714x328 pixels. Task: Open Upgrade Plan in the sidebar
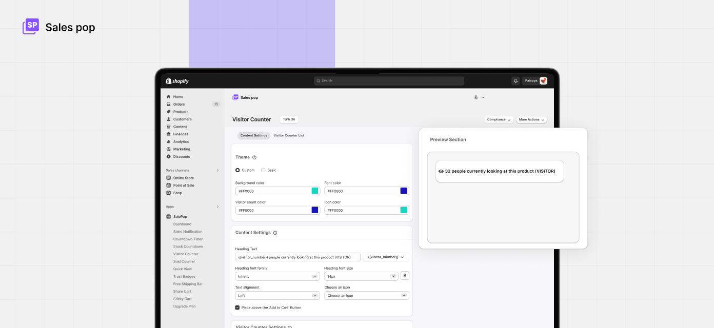click(x=185, y=306)
